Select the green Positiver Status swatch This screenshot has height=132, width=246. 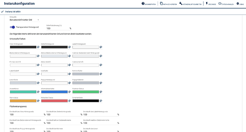[86, 92]
